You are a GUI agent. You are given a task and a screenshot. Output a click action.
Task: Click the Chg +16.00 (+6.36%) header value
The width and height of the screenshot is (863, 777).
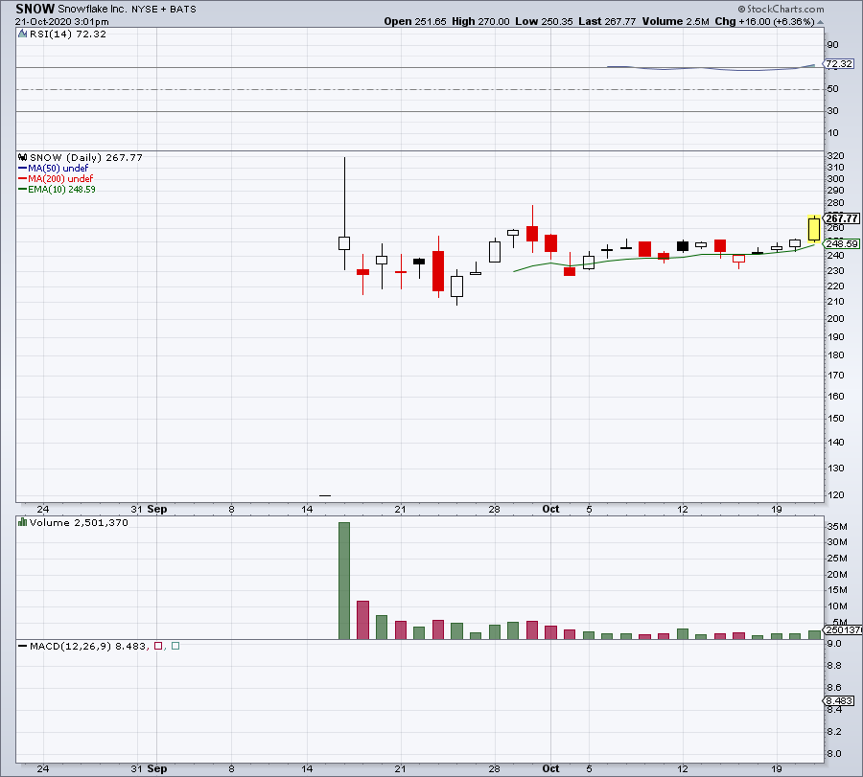[764, 21]
